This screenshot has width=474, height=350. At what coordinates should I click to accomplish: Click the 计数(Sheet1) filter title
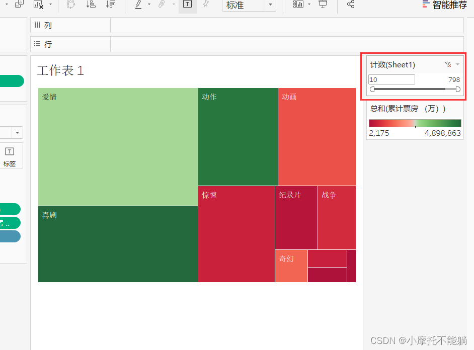(392, 65)
